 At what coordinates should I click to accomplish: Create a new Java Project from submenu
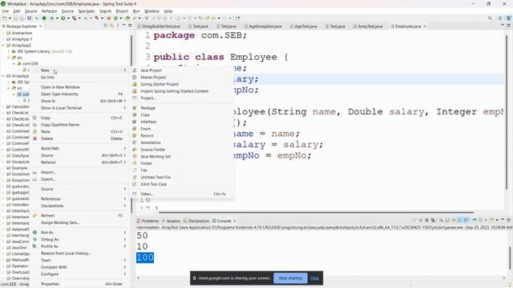[151, 70]
